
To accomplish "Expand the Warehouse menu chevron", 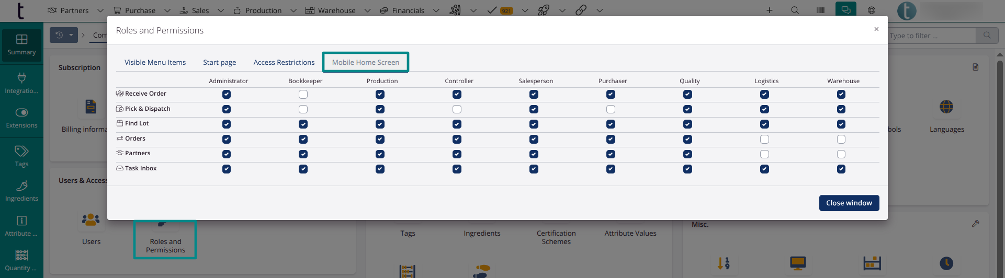I will (x=367, y=10).
